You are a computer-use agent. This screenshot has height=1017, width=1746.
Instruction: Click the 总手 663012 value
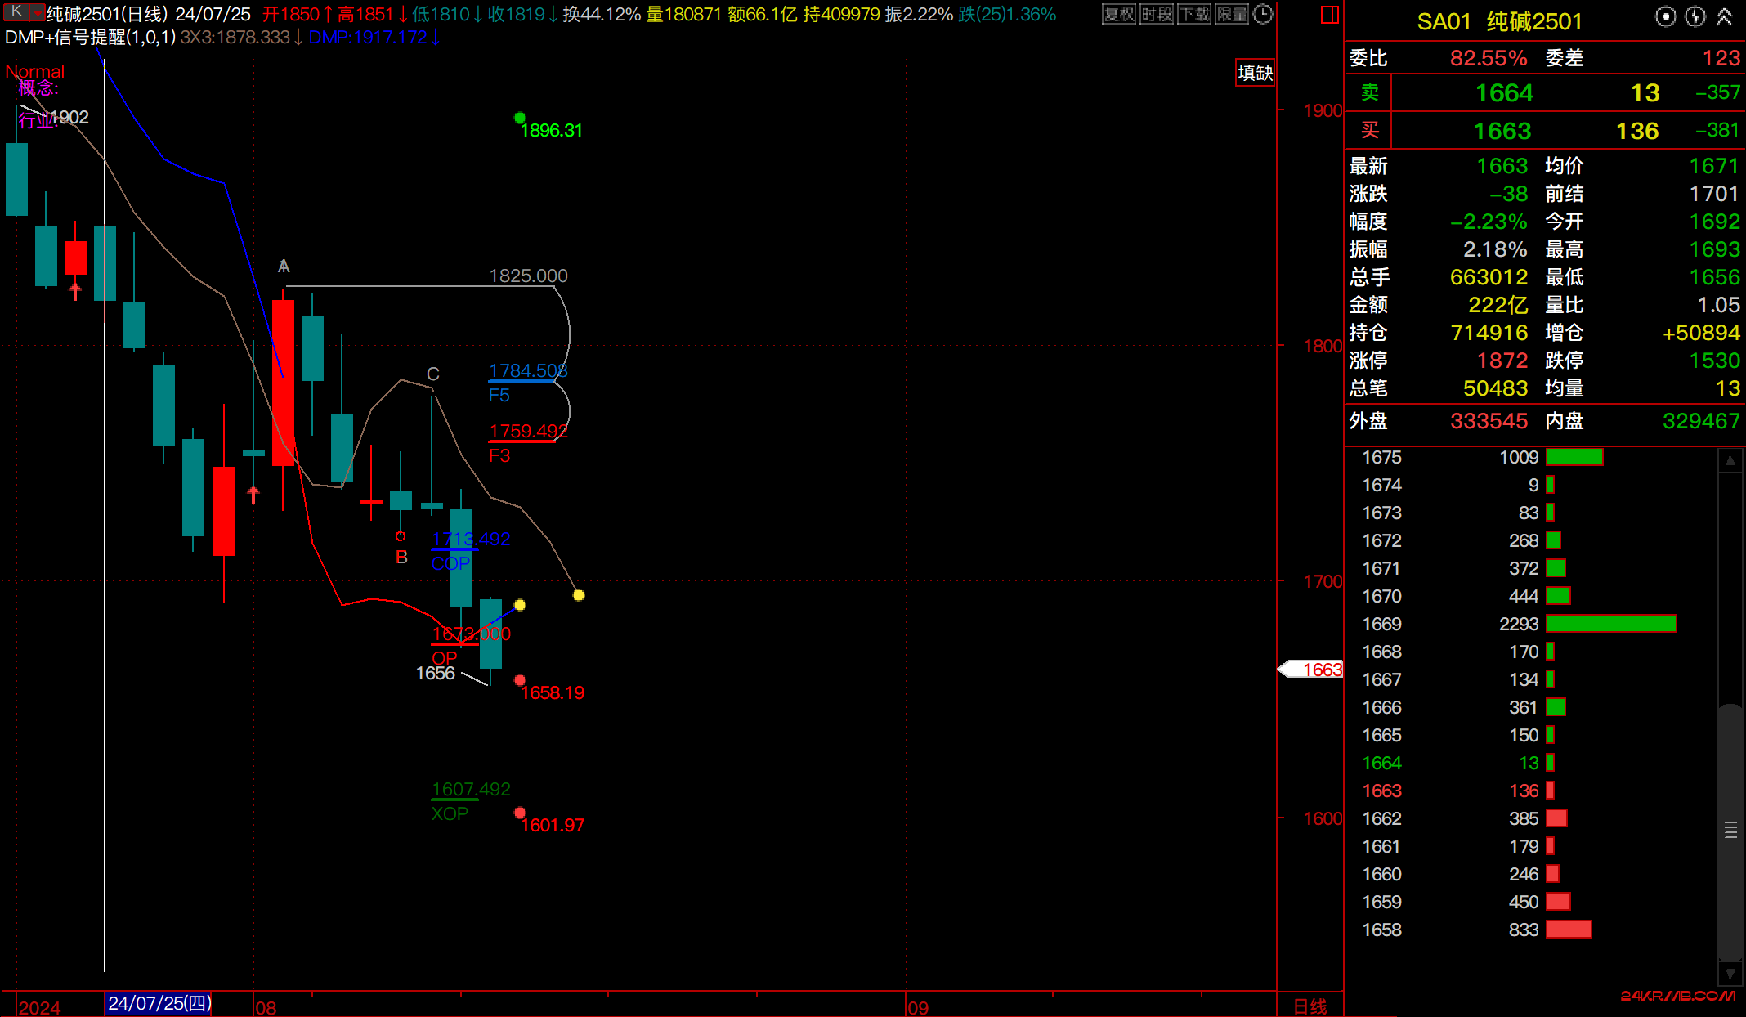click(x=1489, y=277)
